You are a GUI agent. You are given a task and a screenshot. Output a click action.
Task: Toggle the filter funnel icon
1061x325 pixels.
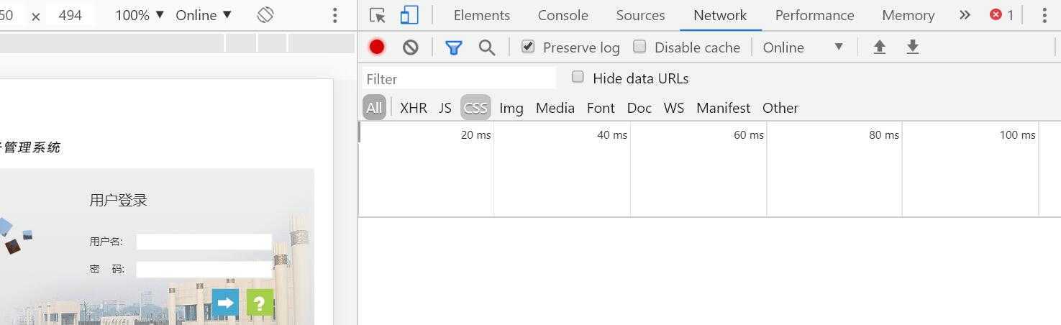click(x=453, y=47)
